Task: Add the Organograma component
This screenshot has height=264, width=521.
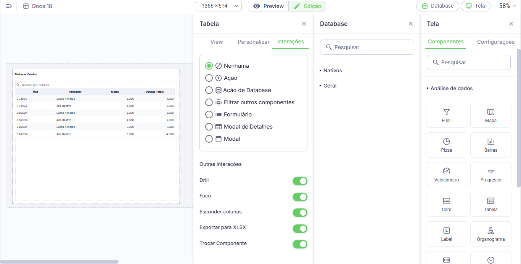Action: click(x=490, y=234)
